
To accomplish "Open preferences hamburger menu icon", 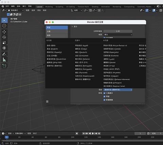I will pyautogui.click(x=47, y=102).
